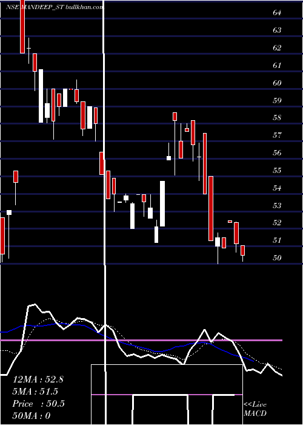Viewport: 303px width, 425px height.
Task: Click the price axis label 50
Action: 277,258
